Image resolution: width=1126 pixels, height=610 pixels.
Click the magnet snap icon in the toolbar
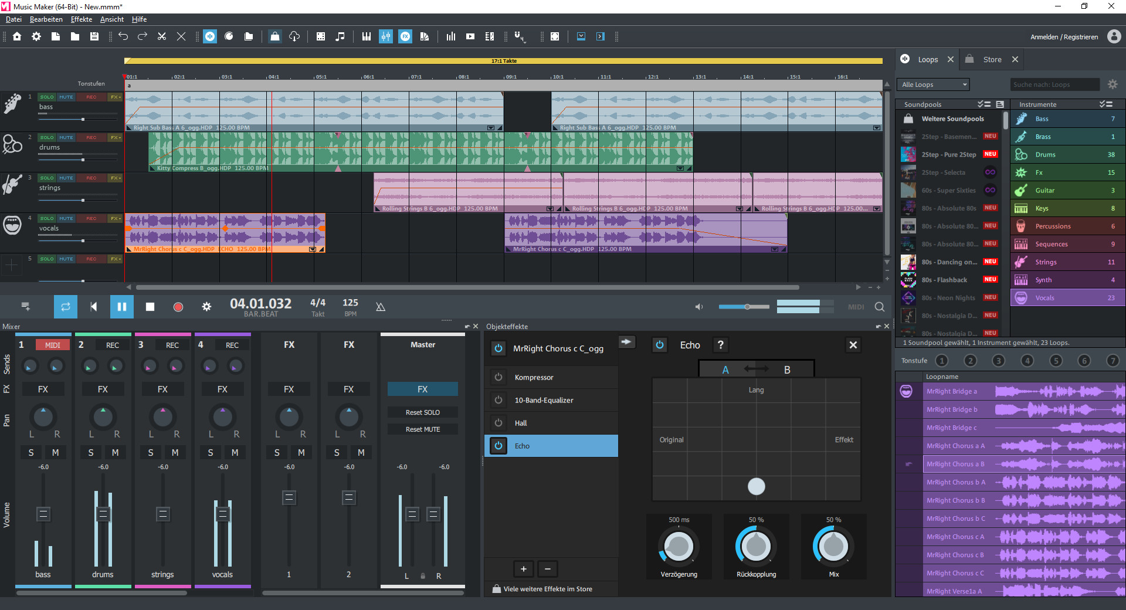[518, 36]
